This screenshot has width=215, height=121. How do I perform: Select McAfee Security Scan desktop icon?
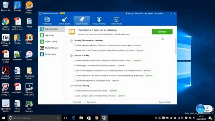6,89
